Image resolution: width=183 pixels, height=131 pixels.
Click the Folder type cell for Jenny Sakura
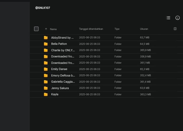[118, 88]
